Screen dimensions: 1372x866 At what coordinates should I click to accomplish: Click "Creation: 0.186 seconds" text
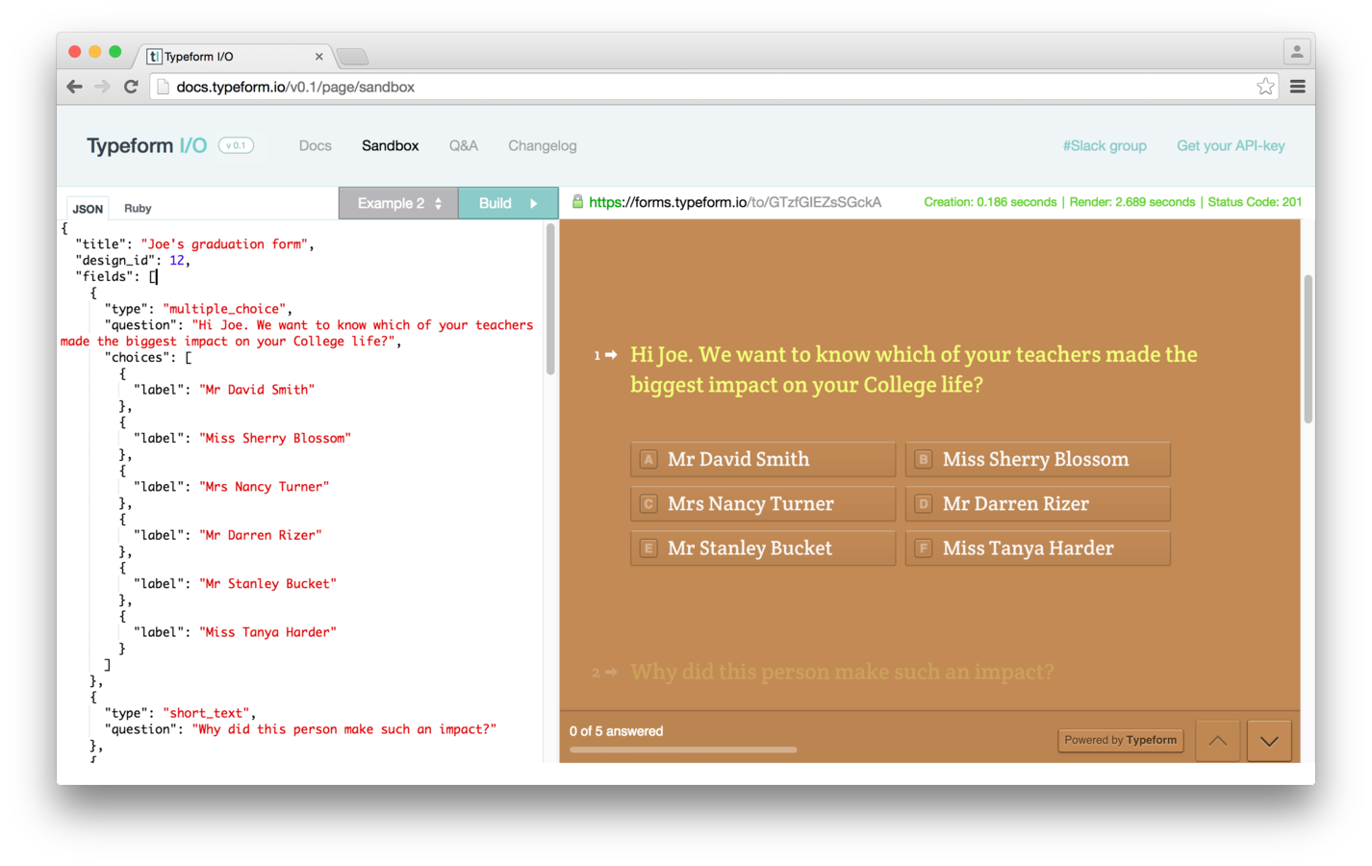(990, 202)
